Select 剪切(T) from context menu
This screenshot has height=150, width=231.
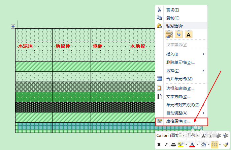pyautogui.click(x=181, y=10)
